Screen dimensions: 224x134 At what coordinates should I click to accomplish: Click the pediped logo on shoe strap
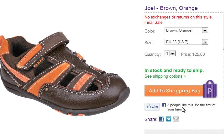tap(39, 63)
